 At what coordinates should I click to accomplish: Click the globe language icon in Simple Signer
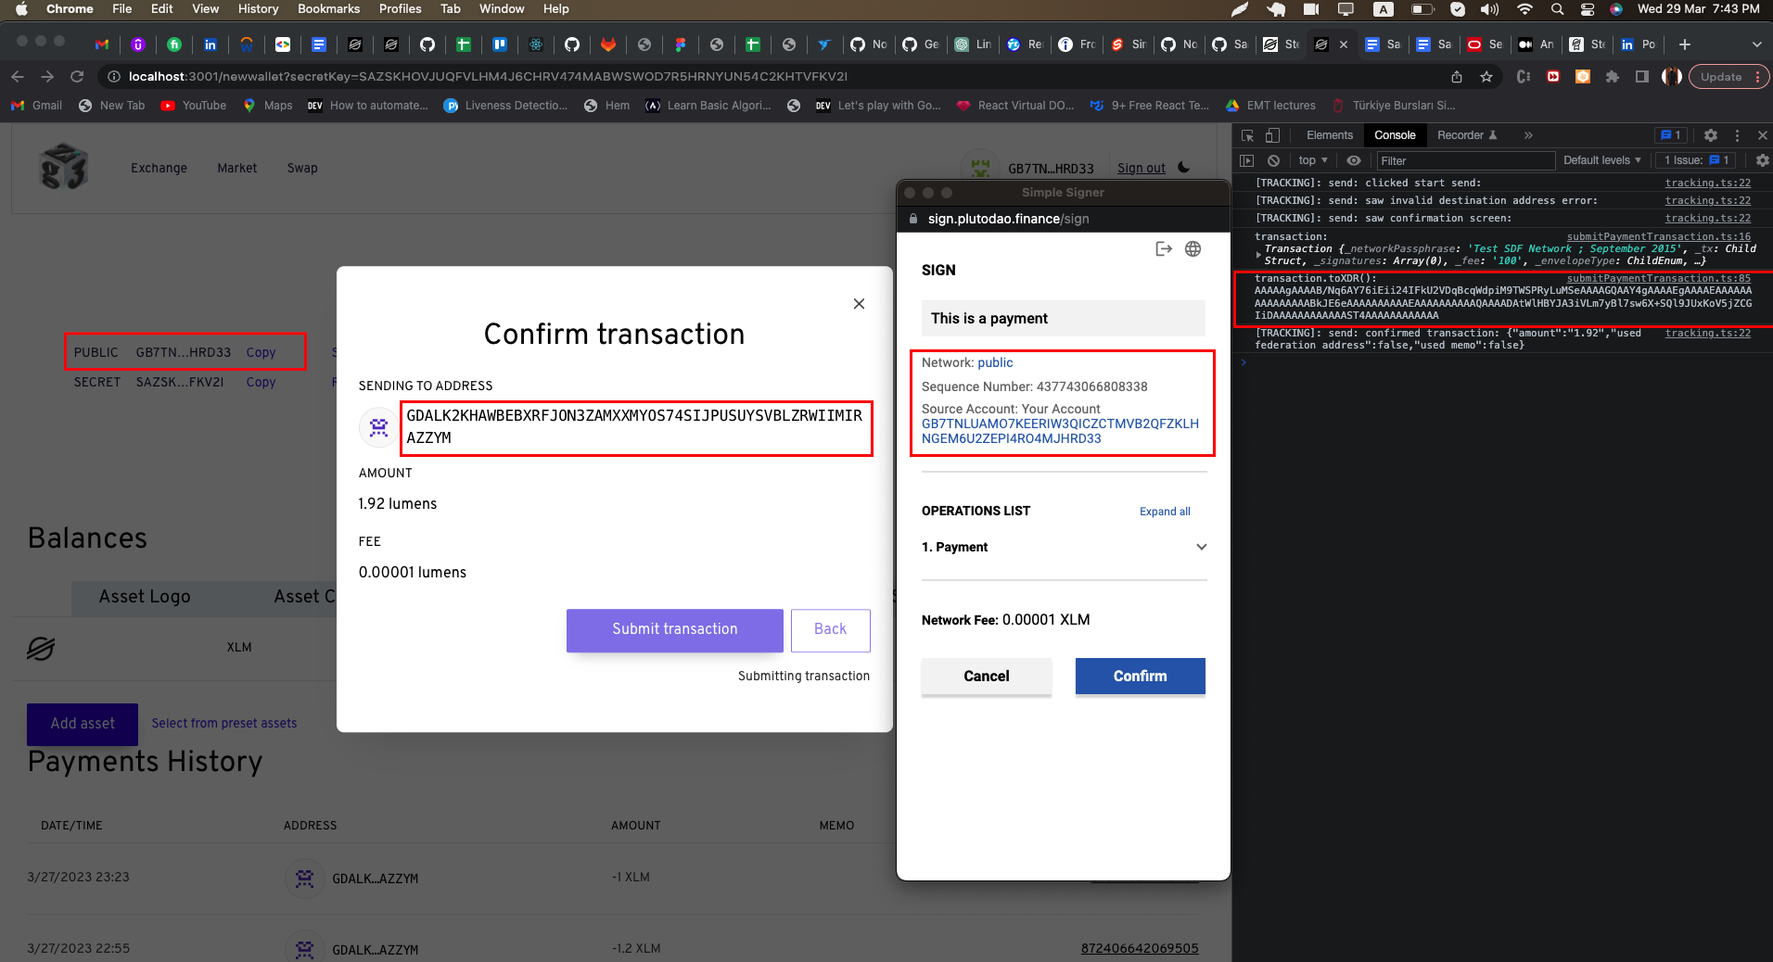[1193, 248]
